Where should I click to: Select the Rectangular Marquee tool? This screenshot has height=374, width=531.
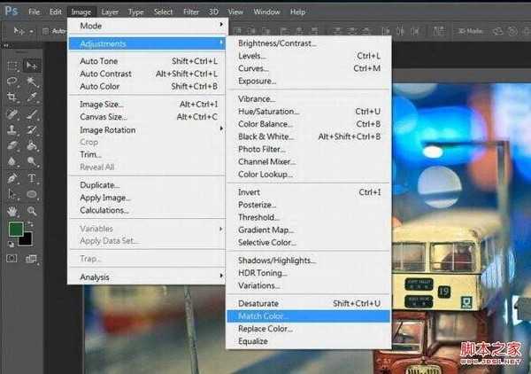[13, 66]
